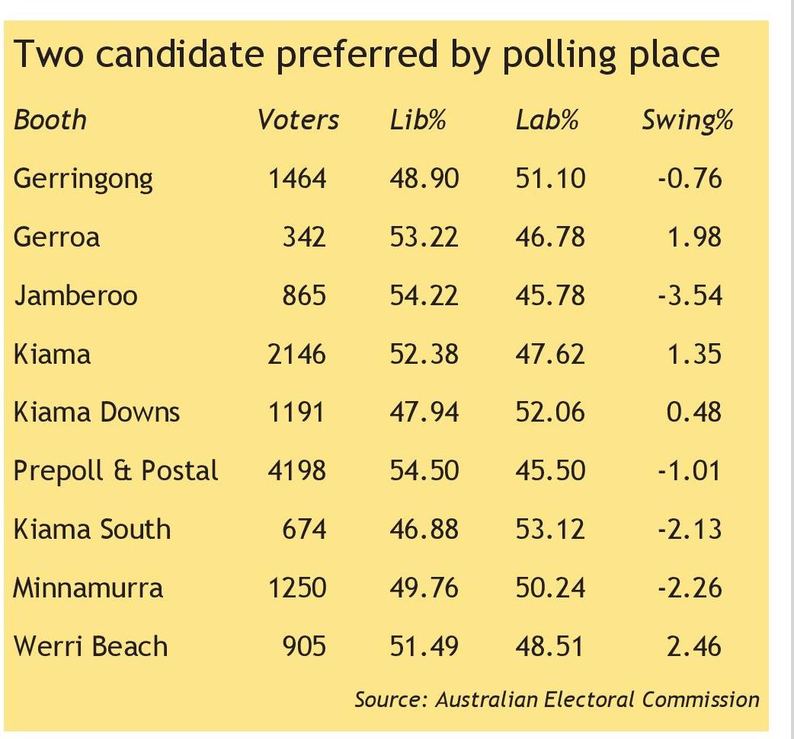Click the Voters column header
794x739 pixels.
pos(298,120)
